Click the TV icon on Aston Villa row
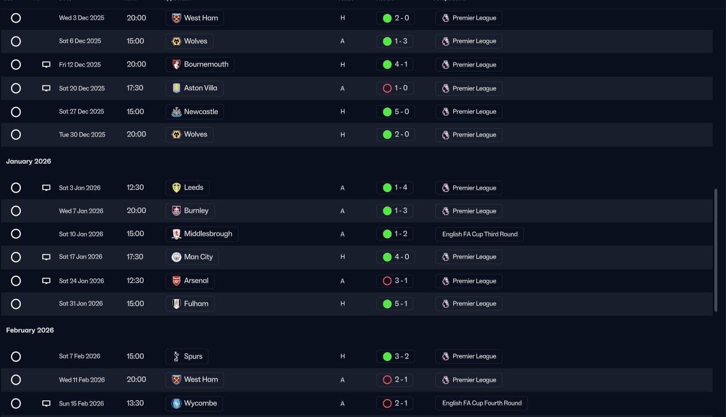Screen dimensions: 726x417 pos(46,88)
